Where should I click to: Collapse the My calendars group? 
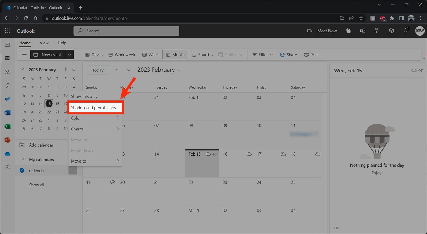[x=22, y=160]
